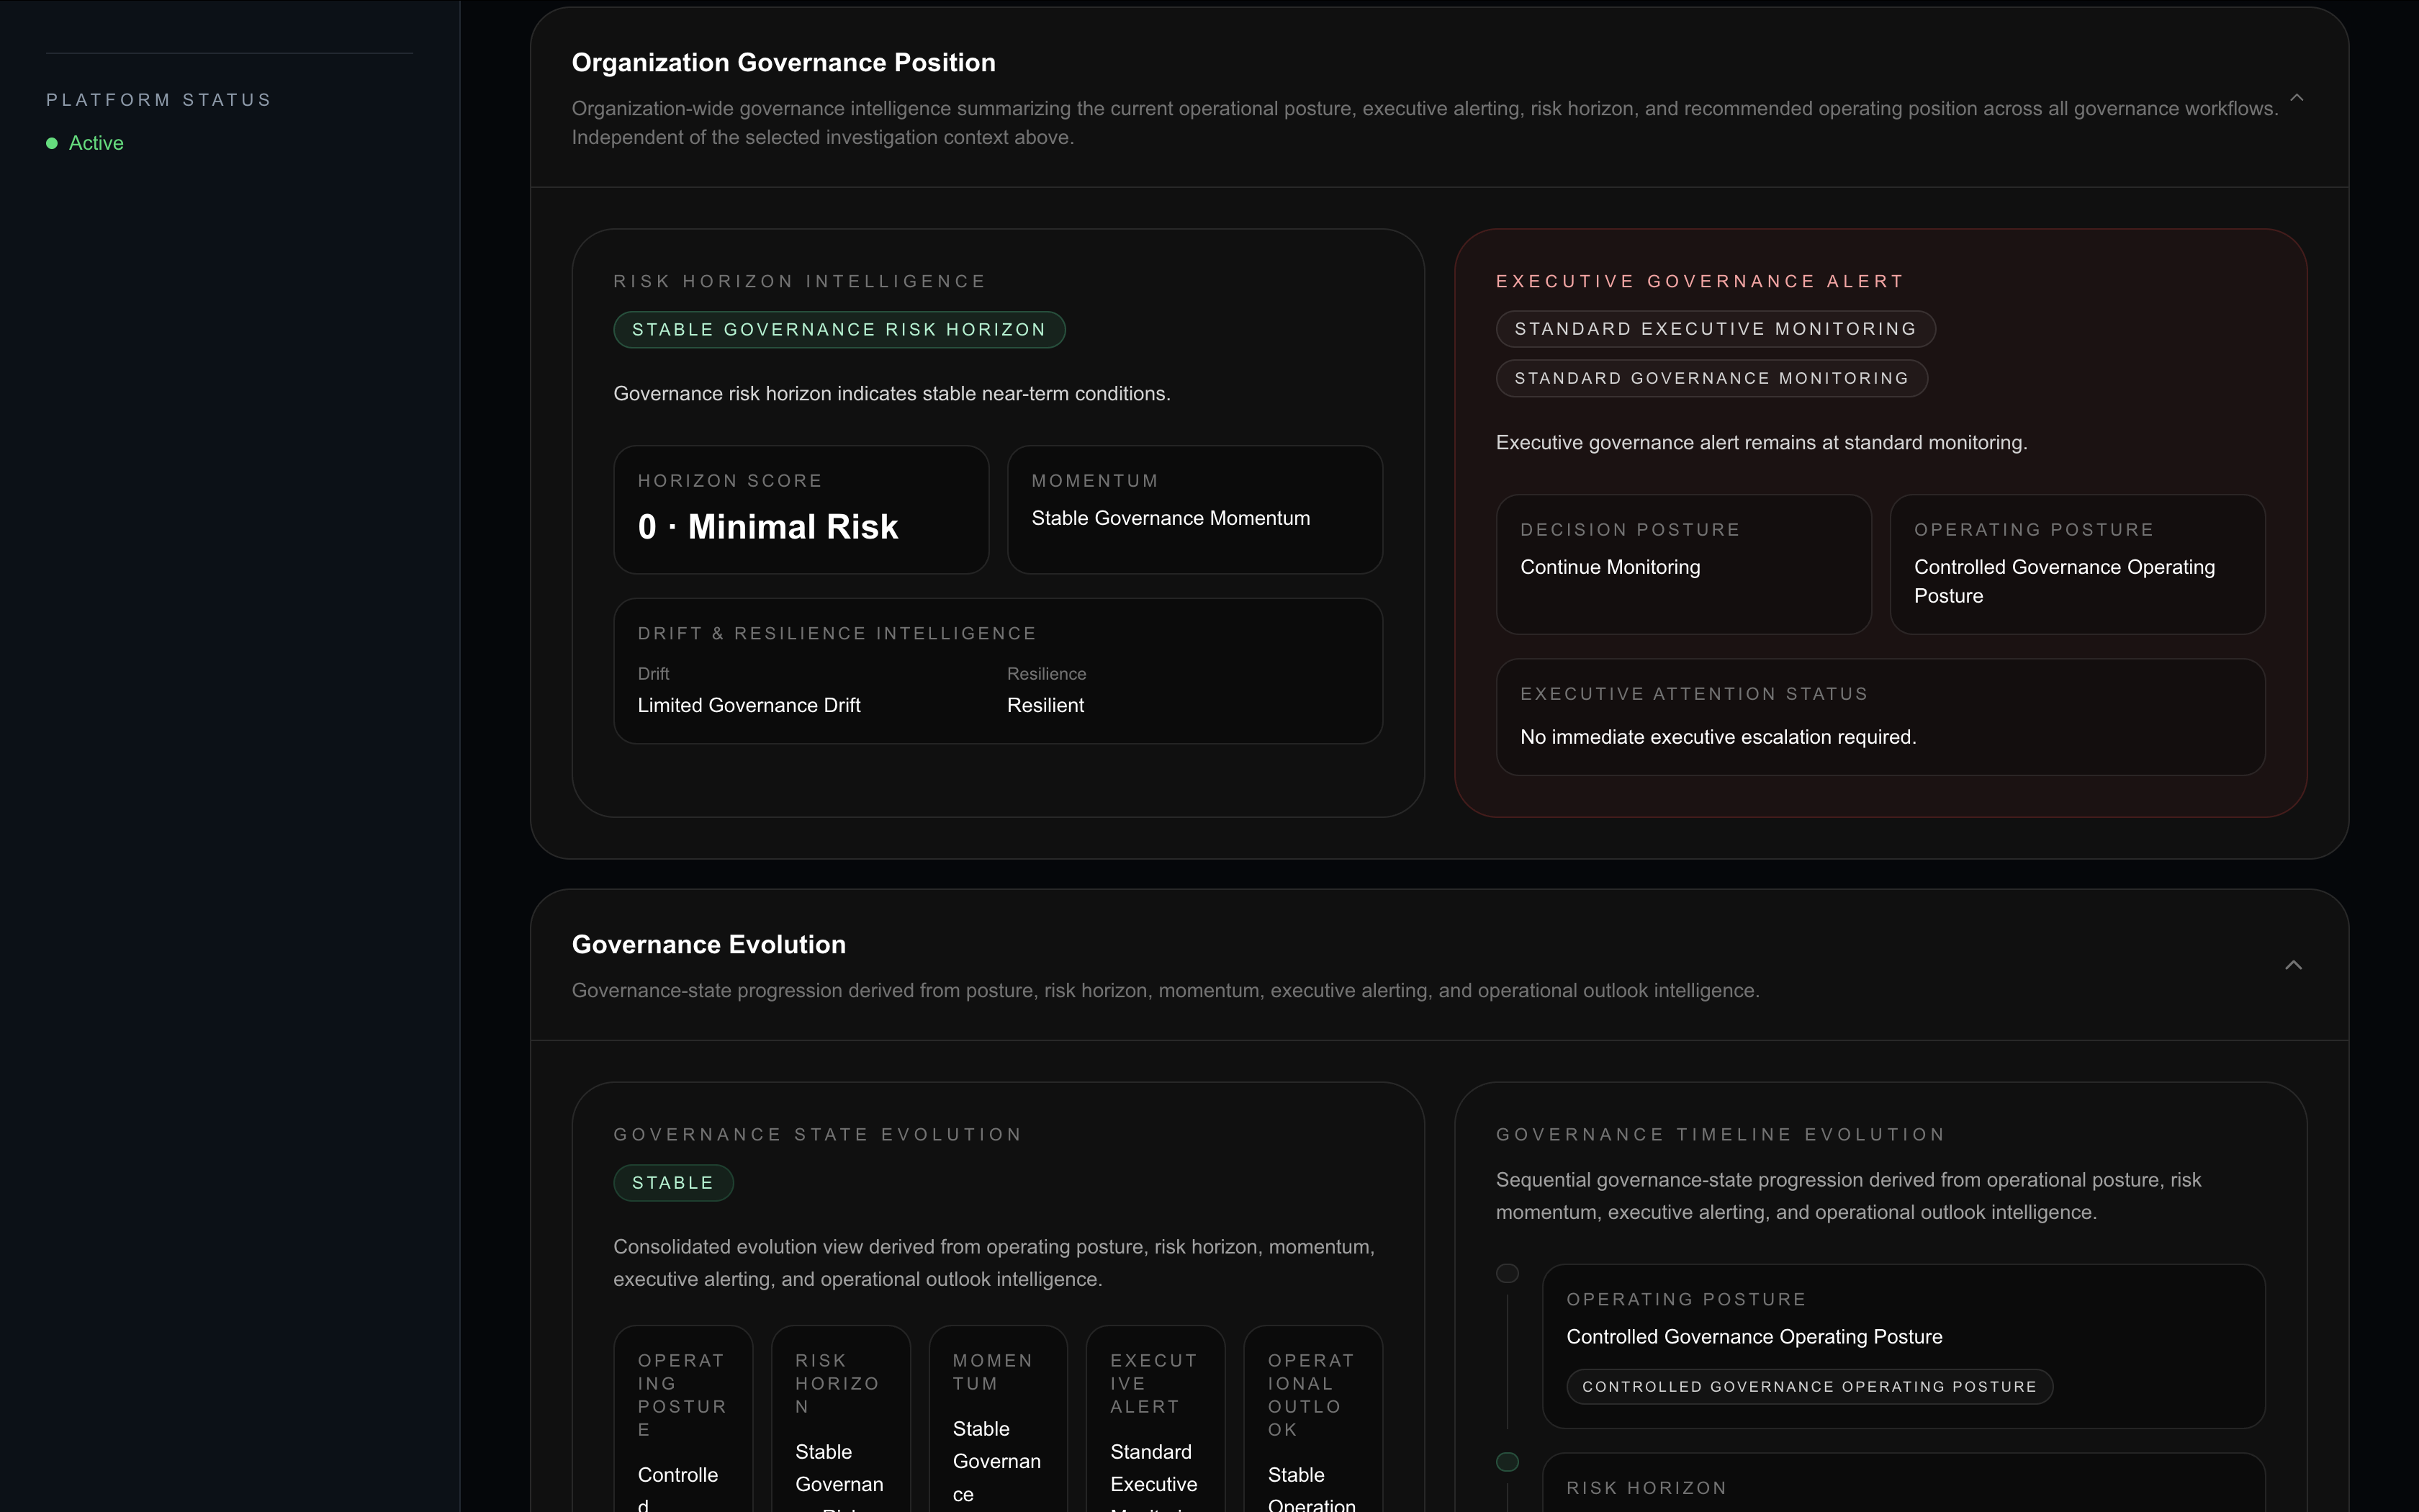Image resolution: width=2419 pixels, height=1512 pixels.
Task: Click 'Limited Governance Drift' value
Action: pos(749,705)
